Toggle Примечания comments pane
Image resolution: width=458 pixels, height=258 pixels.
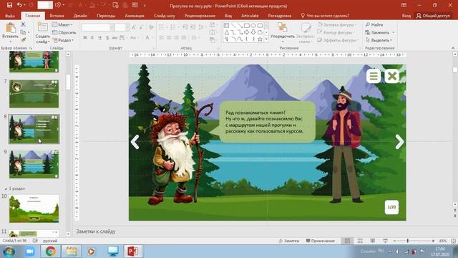coord(320,241)
